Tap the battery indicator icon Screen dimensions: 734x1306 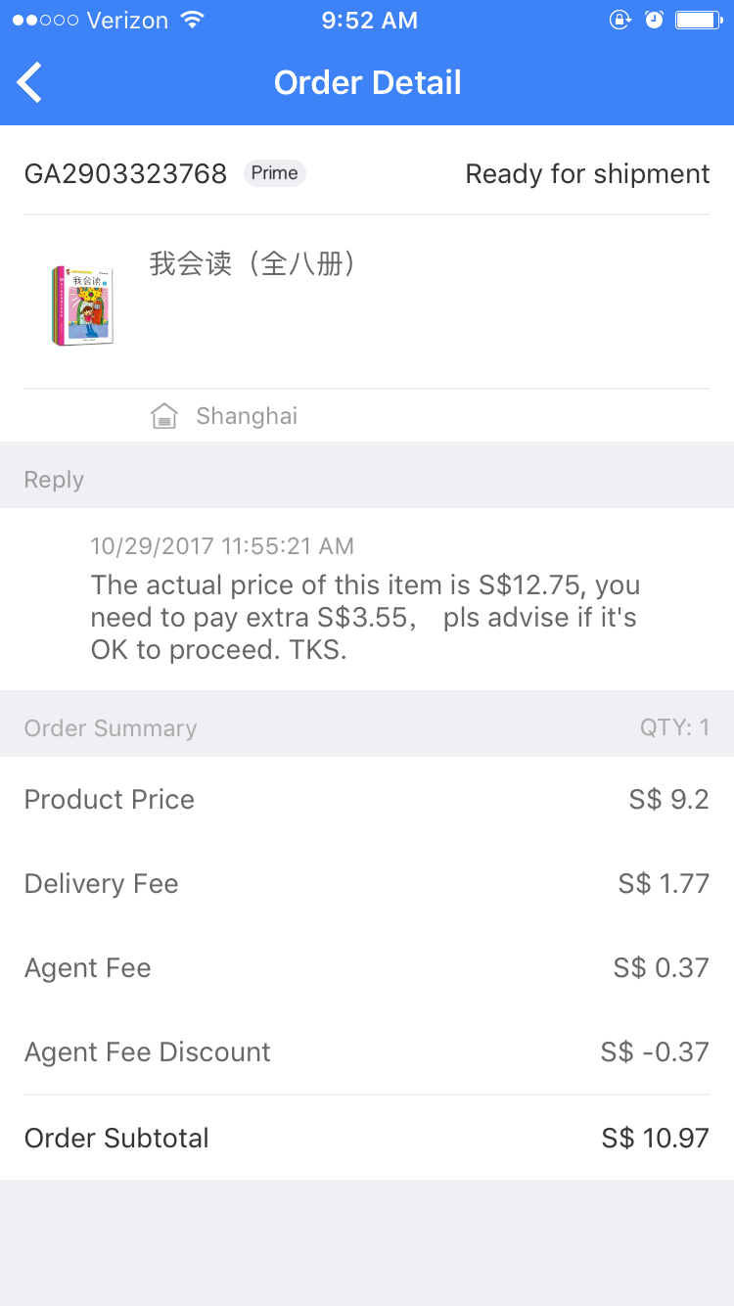click(698, 20)
